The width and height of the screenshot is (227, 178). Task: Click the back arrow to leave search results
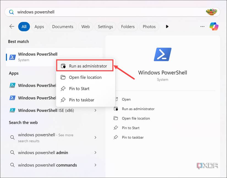pyautogui.click(x=12, y=26)
